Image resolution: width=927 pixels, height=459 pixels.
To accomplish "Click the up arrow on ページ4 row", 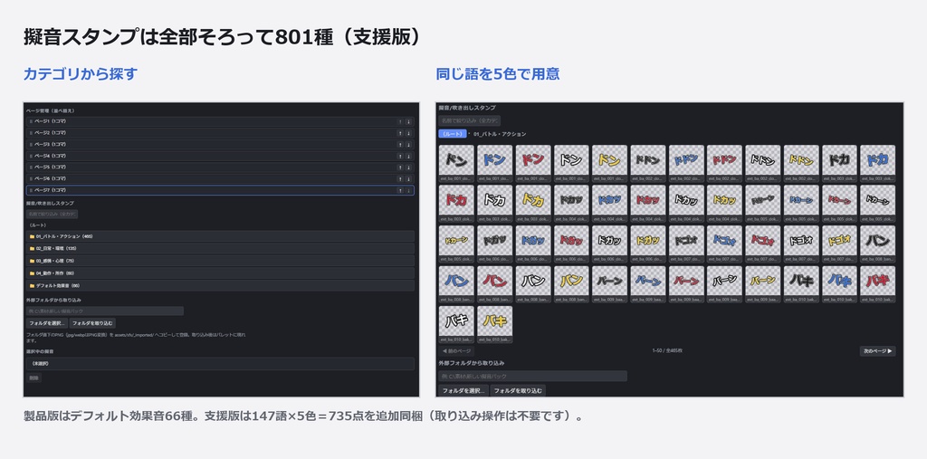I will pyautogui.click(x=400, y=156).
